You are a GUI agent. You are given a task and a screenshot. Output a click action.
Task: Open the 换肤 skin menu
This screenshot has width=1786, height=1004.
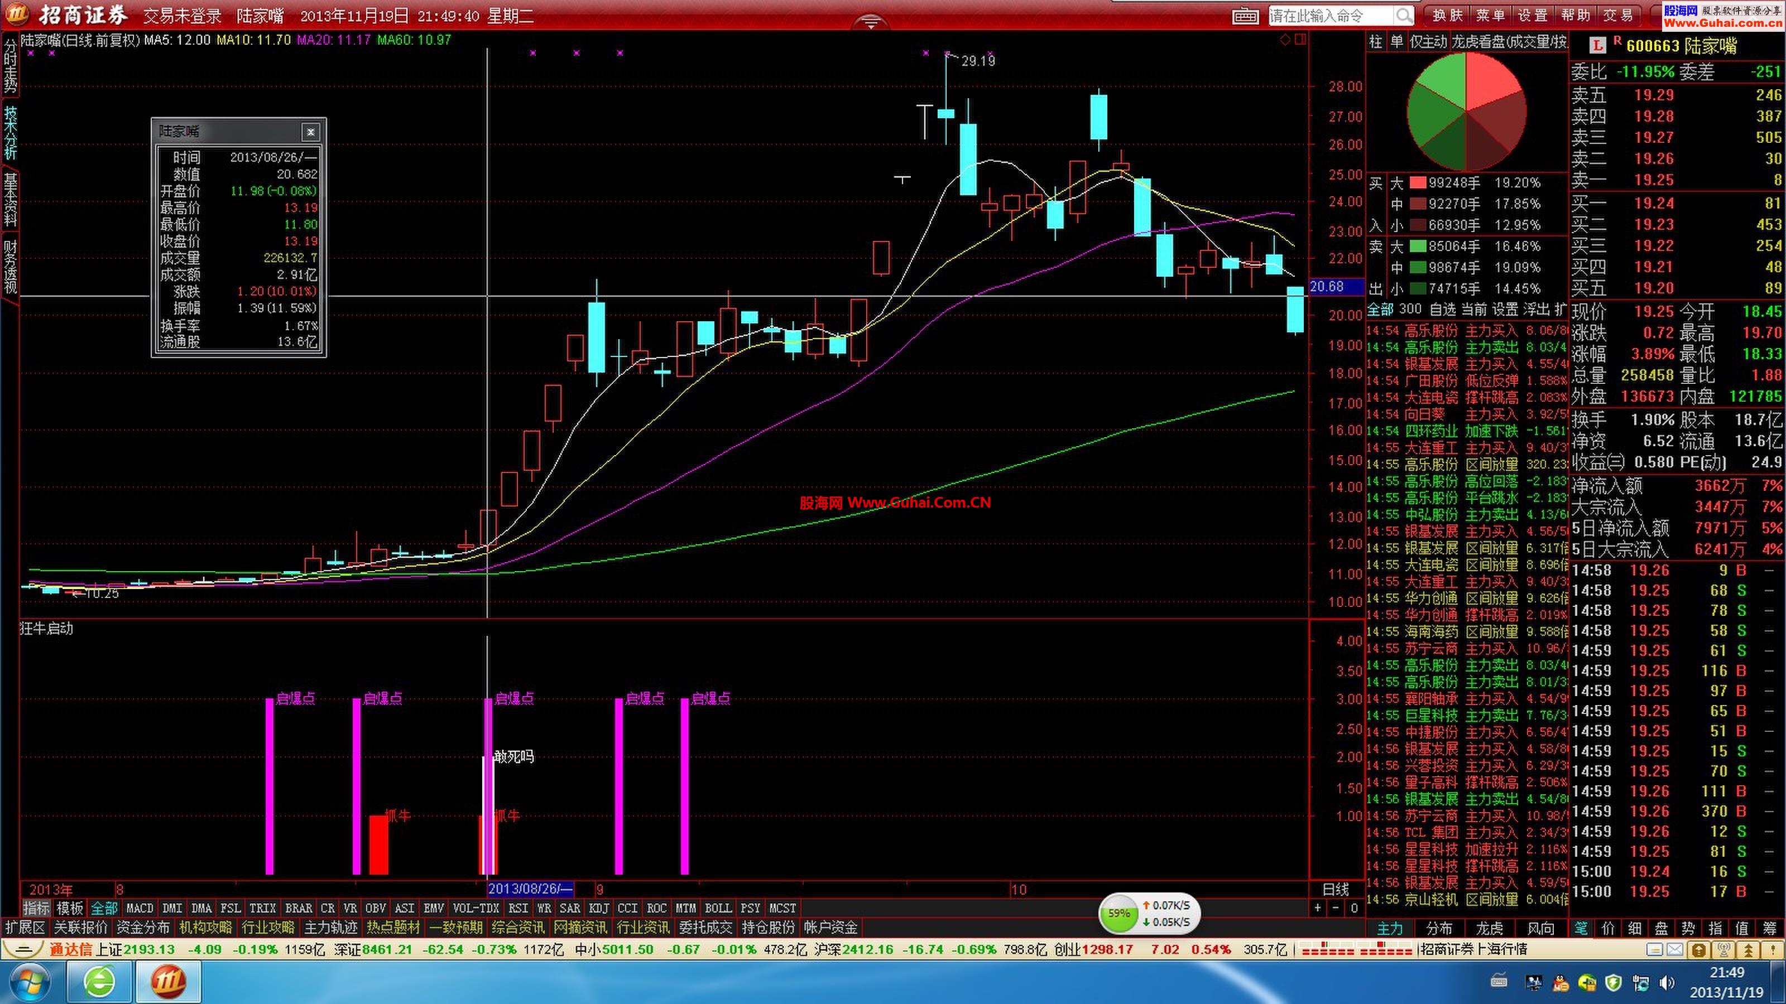(1448, 15)
